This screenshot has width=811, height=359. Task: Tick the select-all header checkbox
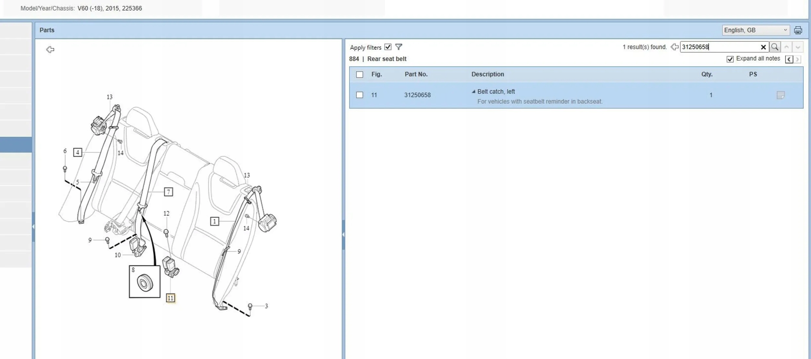359,75
